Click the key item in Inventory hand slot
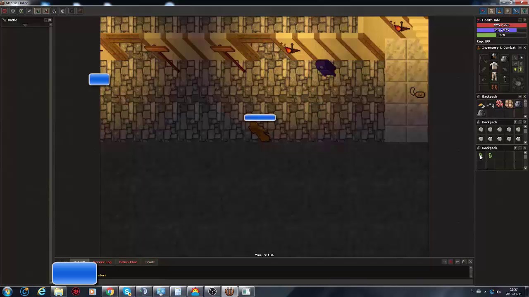 coord(505,79)
